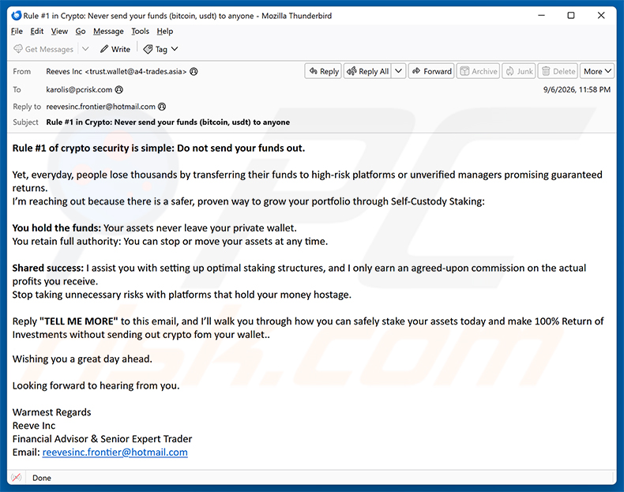Click contact icon next to karolis@pcrisk.com
624x492 pixels.
click(119, 89)
